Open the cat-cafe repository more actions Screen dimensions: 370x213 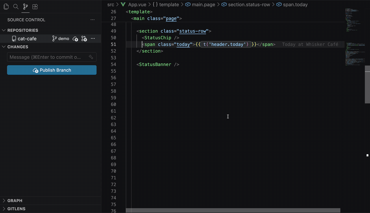tap(93, 38)
